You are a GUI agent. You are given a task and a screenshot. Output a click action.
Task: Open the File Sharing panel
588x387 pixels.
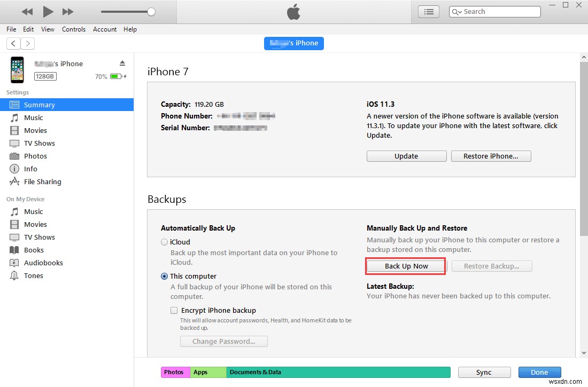coord(41,181)
